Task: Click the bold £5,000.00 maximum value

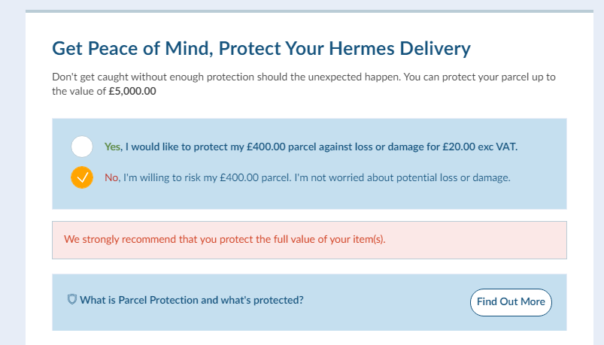Action: pyautogui.click(x=132, y=91)
